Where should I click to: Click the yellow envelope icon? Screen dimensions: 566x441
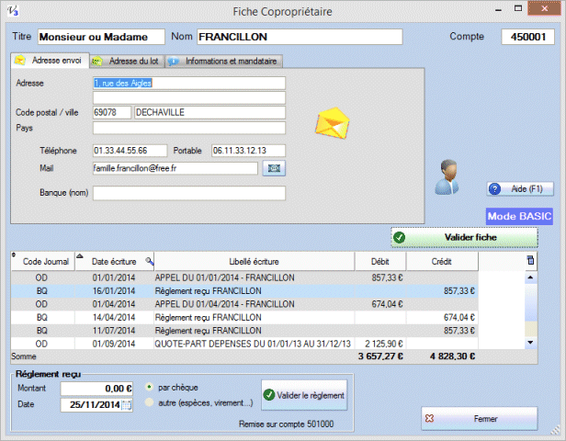(334, 123)
